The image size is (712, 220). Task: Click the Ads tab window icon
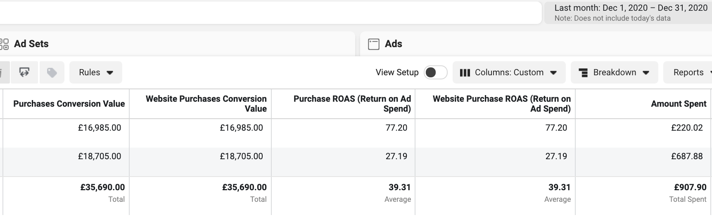tap(373, 44)
